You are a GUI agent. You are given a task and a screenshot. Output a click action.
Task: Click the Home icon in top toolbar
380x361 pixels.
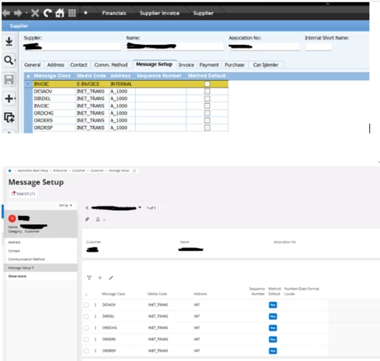point(58,13)
